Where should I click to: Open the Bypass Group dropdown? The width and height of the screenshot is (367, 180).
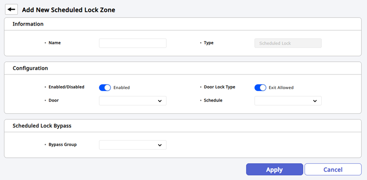point(132,145)
